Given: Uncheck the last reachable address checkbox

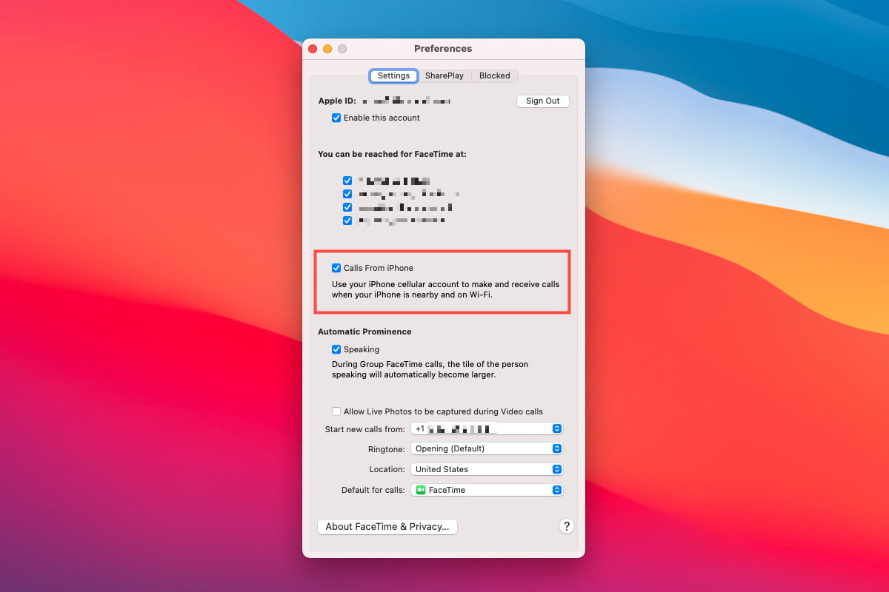Looking at the screenshot, I should (x=347, y=220).
